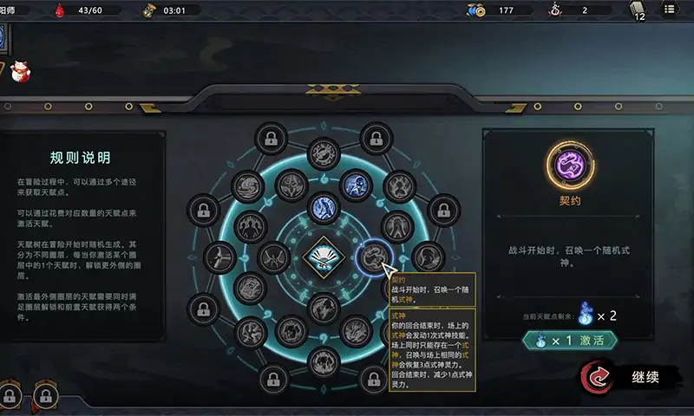694x416 pixels.
Task: Click the purple 契约 talent emblem in panel
Action: click(x=570, y=166)
